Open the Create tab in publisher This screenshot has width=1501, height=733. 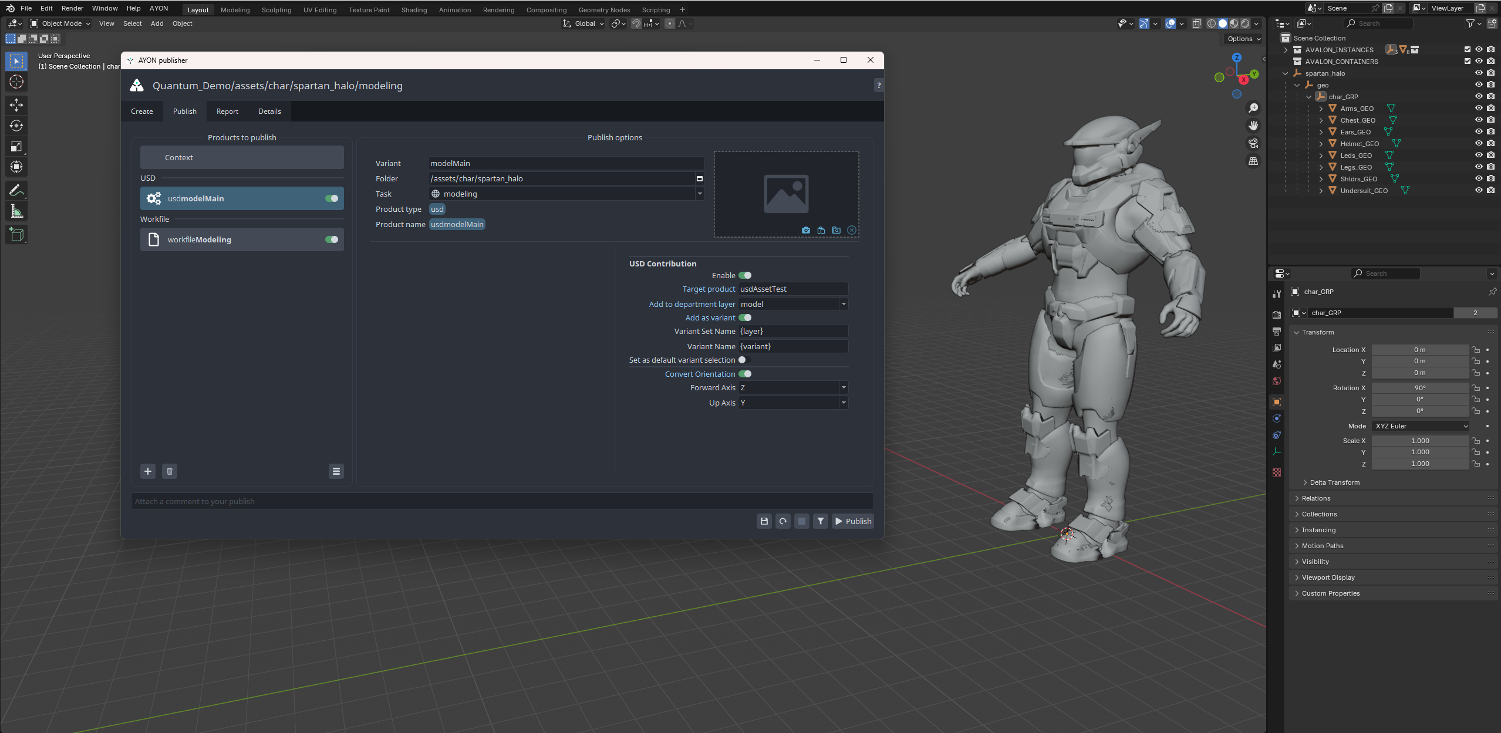tap(142, 112)
